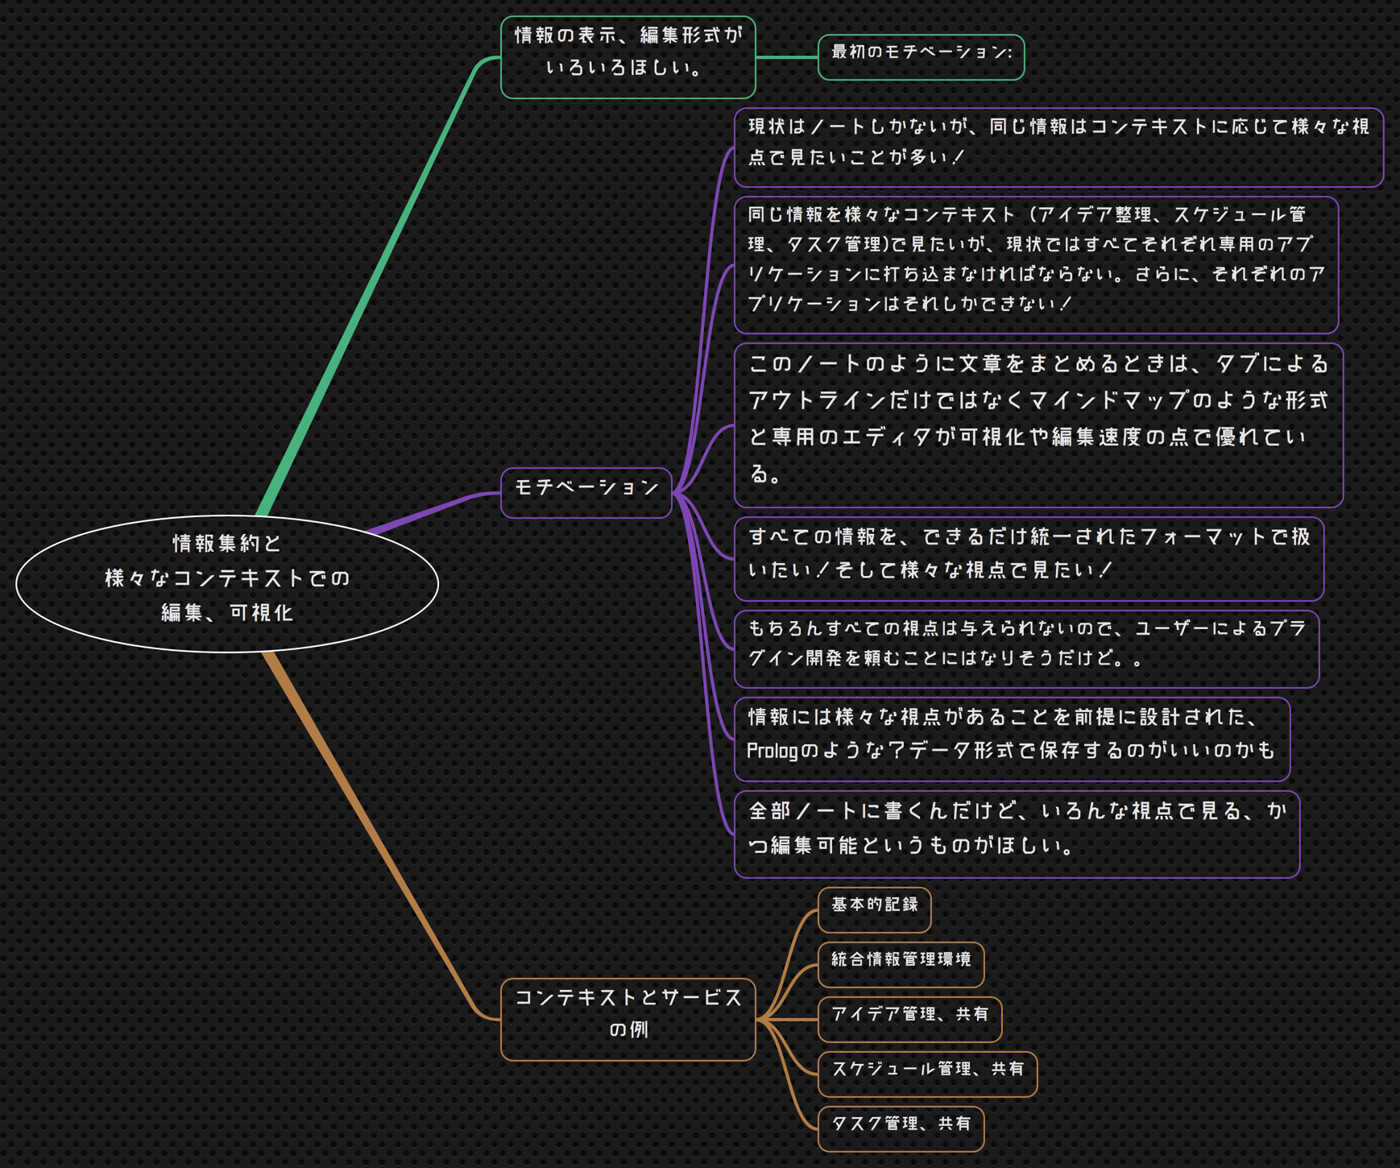The image size is (1400, 1168).
Task: Select the note starting with 同じ情報を様々なコンテキスト
Action: [1037, 265]
